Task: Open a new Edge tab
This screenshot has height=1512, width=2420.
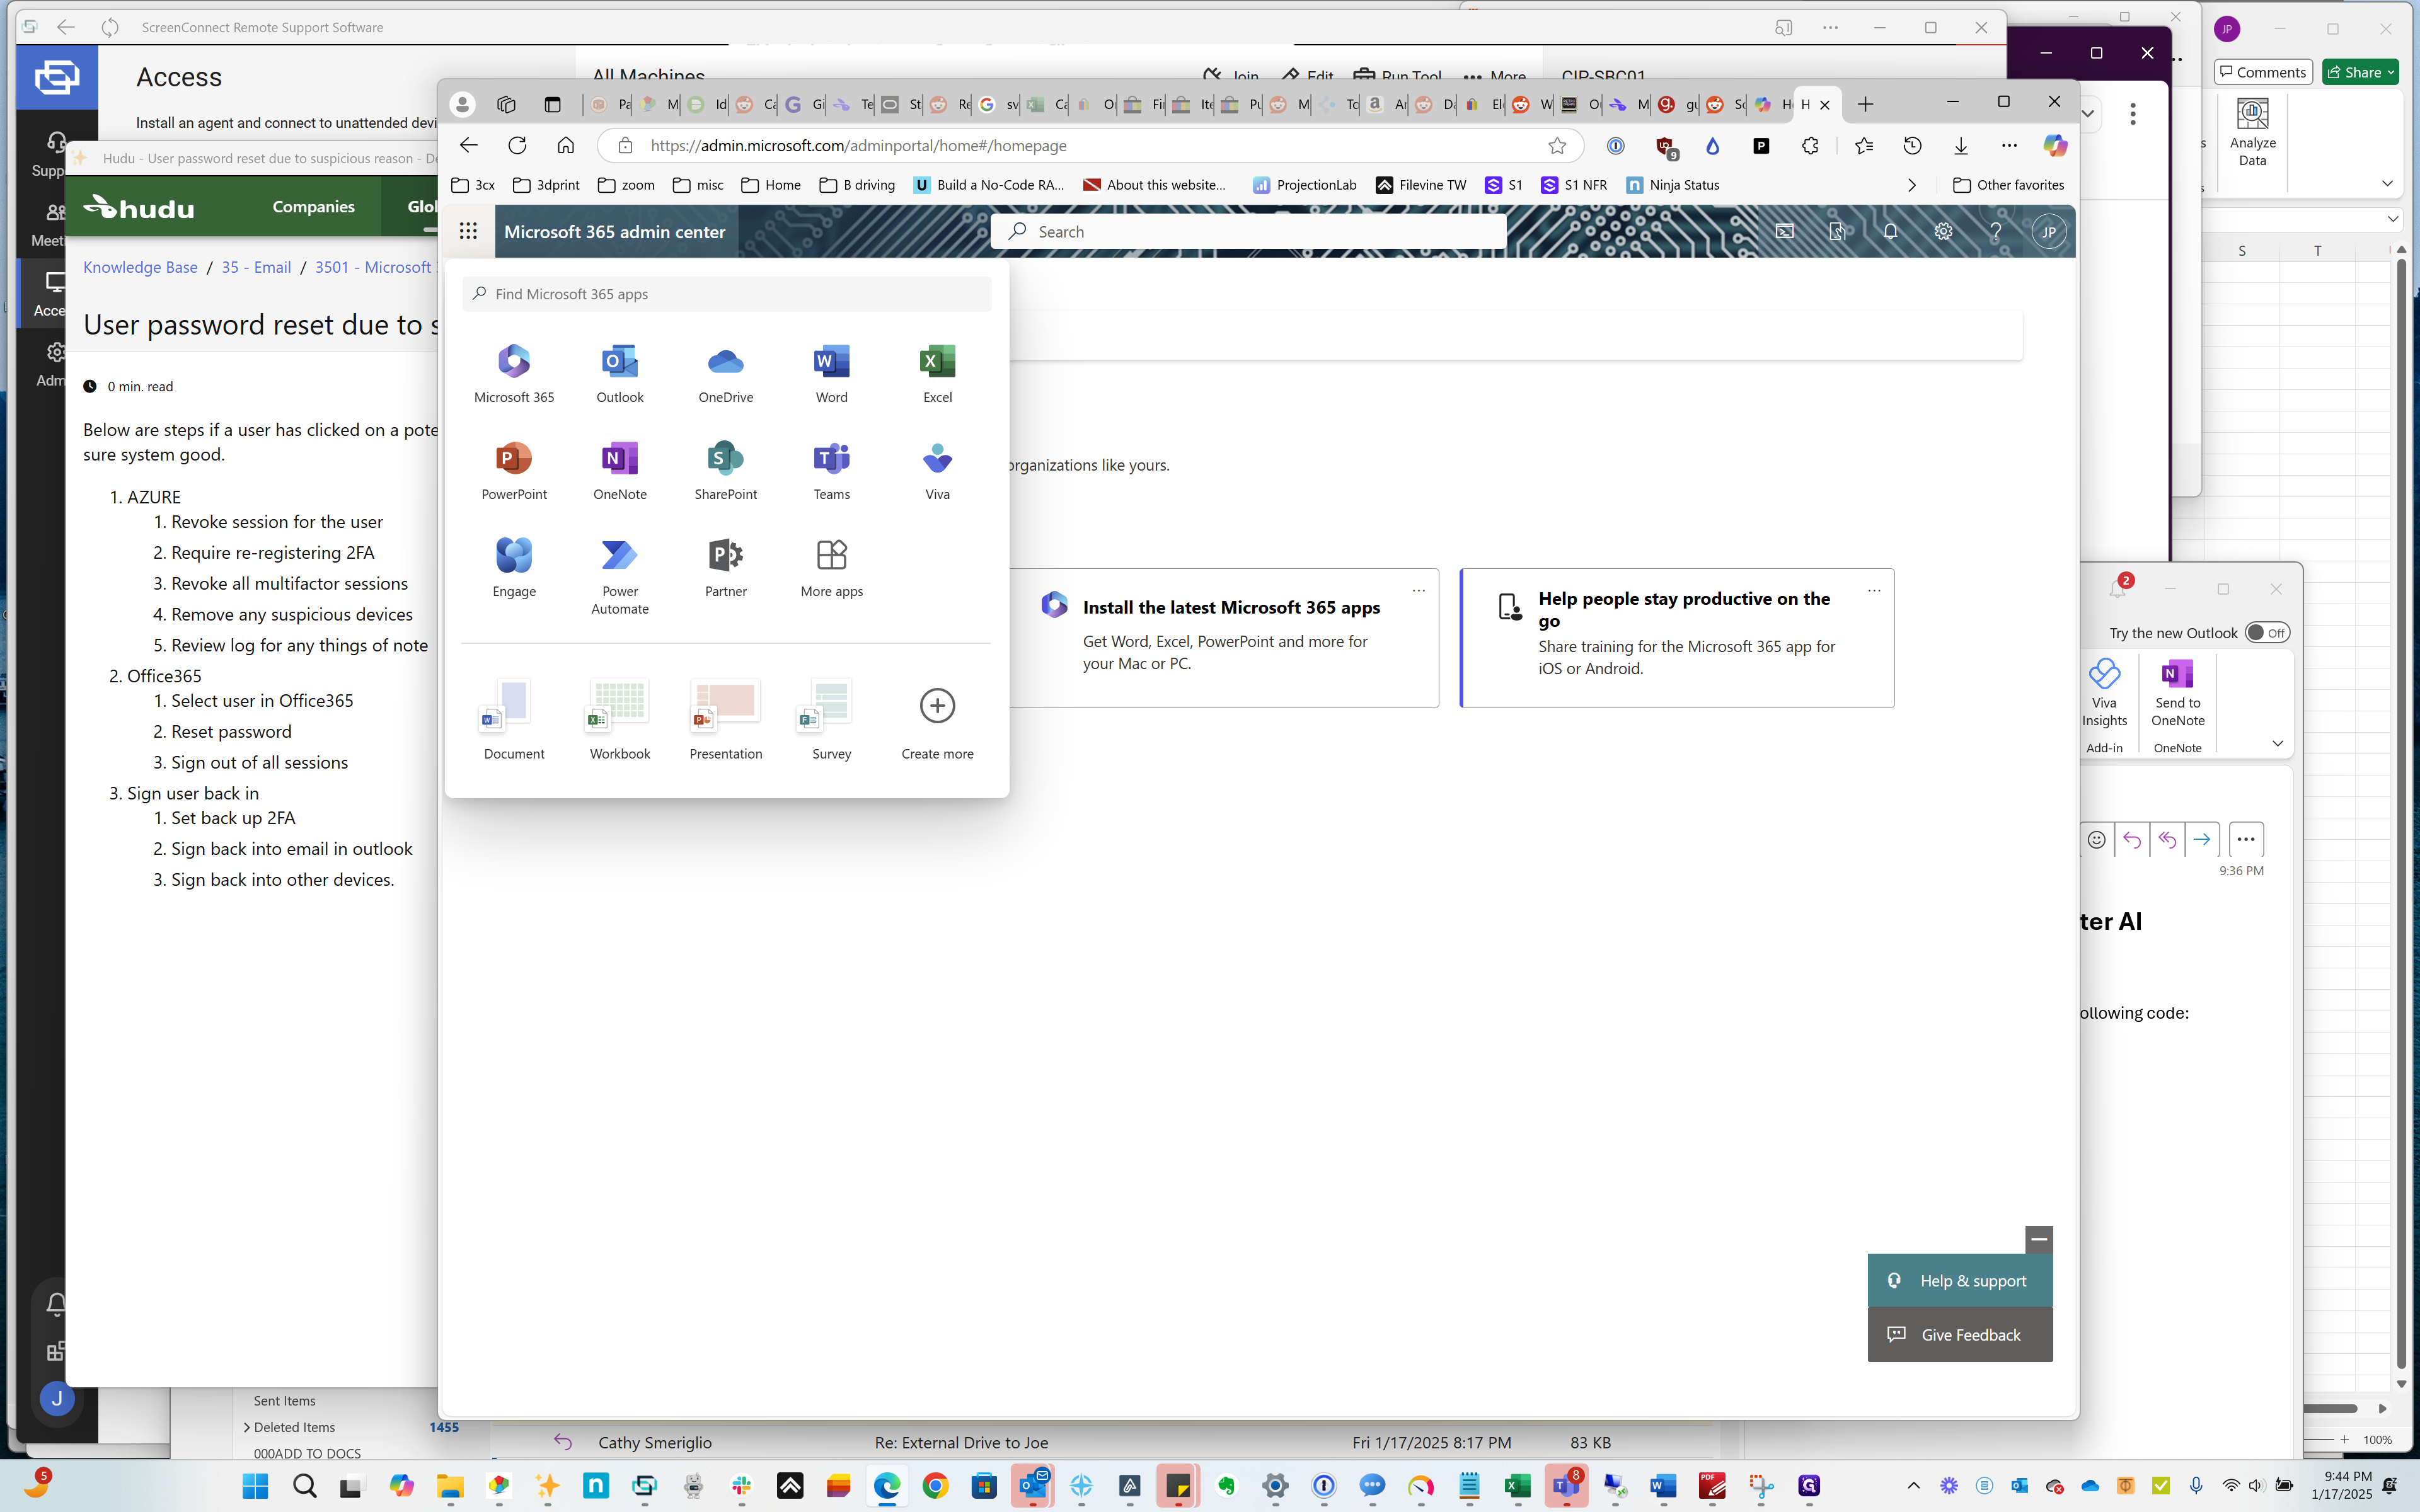Action: [1865, 104]
